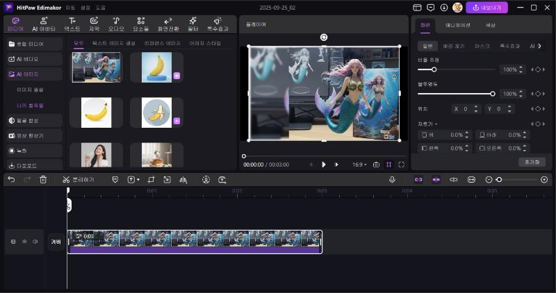Switch to the Color (색상) tab
The image size is (556, 293).
(x=491, y=25)
